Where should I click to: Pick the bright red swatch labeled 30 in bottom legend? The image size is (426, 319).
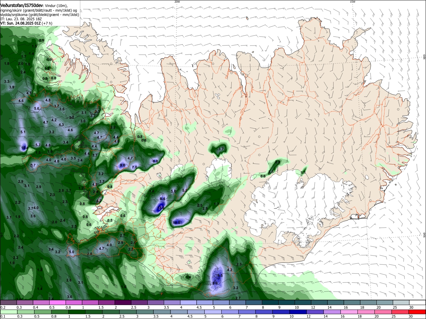pos(417,312)
